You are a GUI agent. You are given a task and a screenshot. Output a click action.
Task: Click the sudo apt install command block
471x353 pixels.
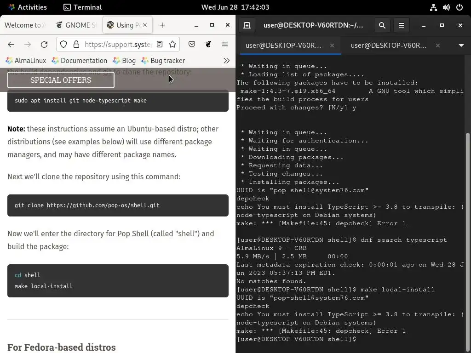coord(118,101)
